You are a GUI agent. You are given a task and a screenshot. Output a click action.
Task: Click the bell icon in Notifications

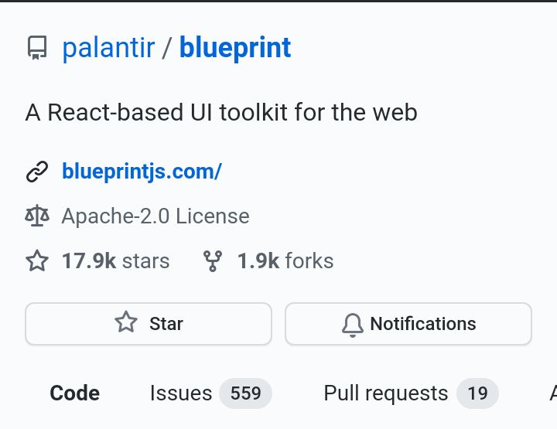(x=353, y=325)
